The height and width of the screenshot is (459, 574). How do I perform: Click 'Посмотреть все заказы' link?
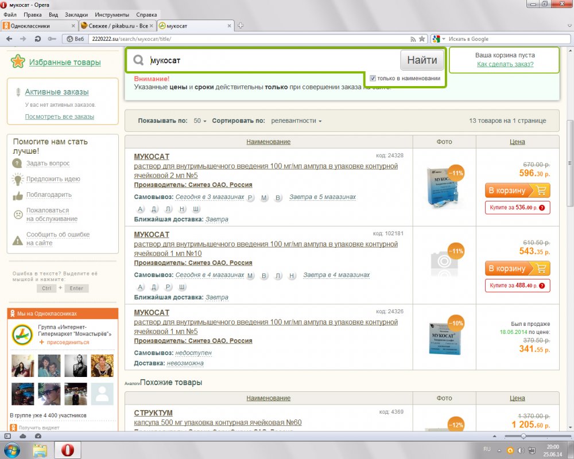pos(59,116)
